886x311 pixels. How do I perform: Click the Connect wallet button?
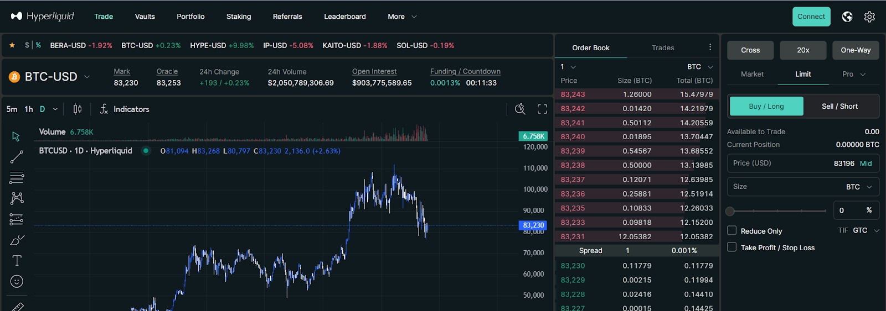click(811, 17)
